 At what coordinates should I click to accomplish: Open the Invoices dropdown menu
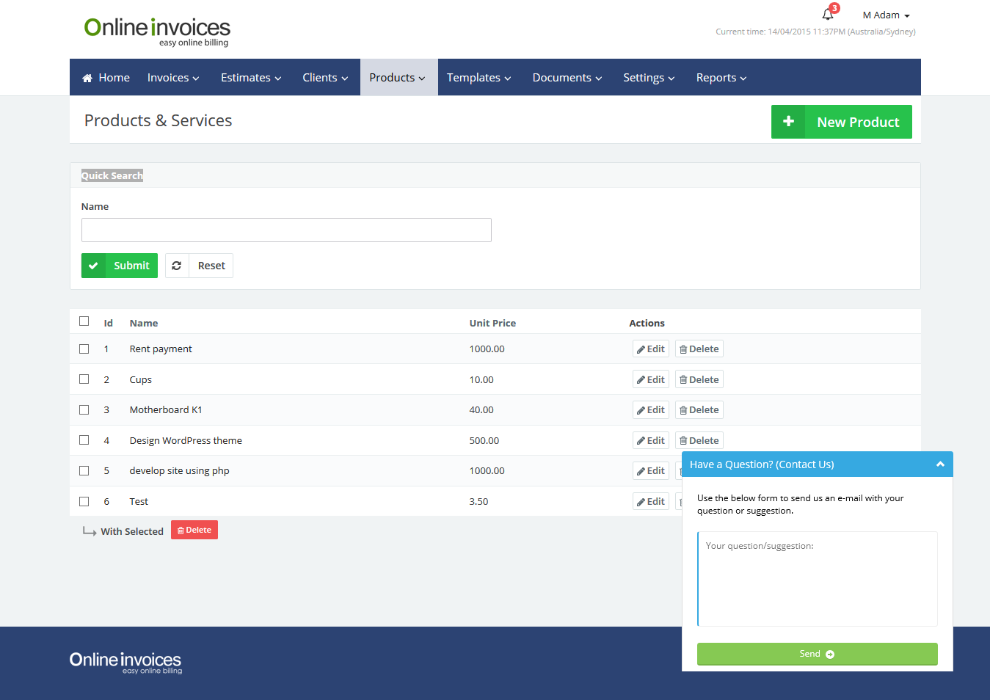coord(173,78)
